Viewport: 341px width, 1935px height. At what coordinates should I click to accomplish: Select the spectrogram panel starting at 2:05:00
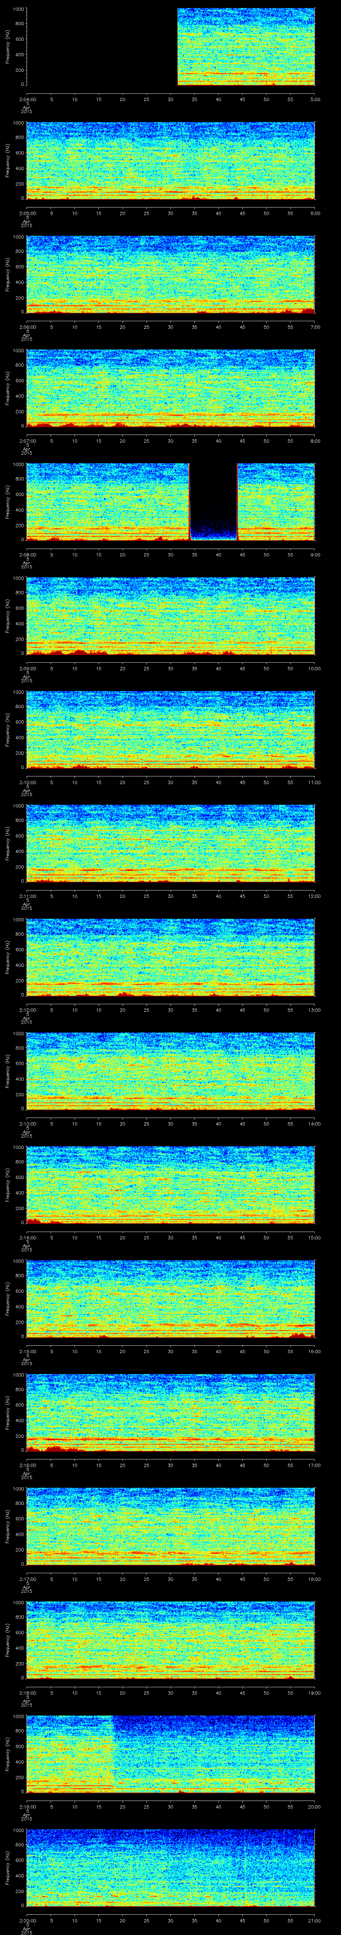(171, 161)
